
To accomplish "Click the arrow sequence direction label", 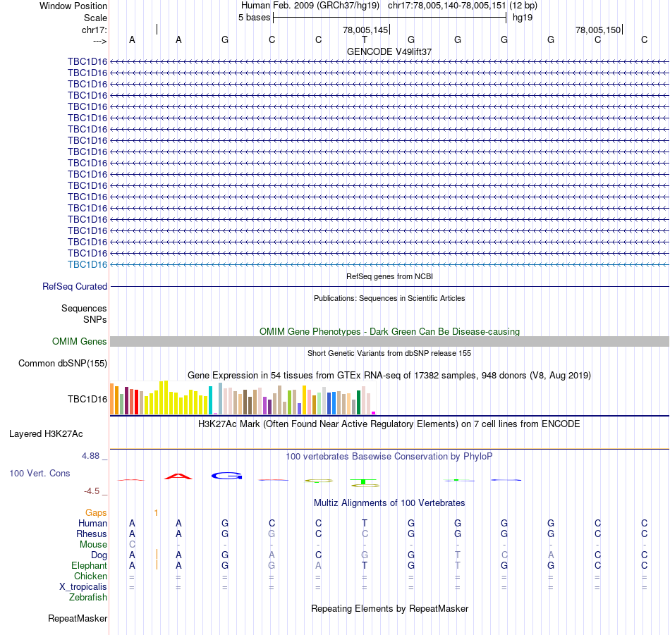I will coord(100,41).
